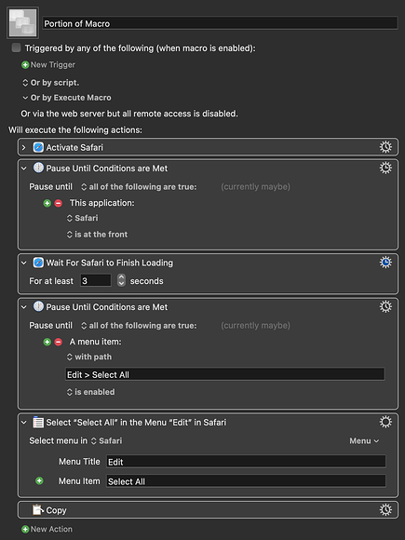Click the menu list icon of Select All action
Screen dimensions: 405x540
(38, 422)
